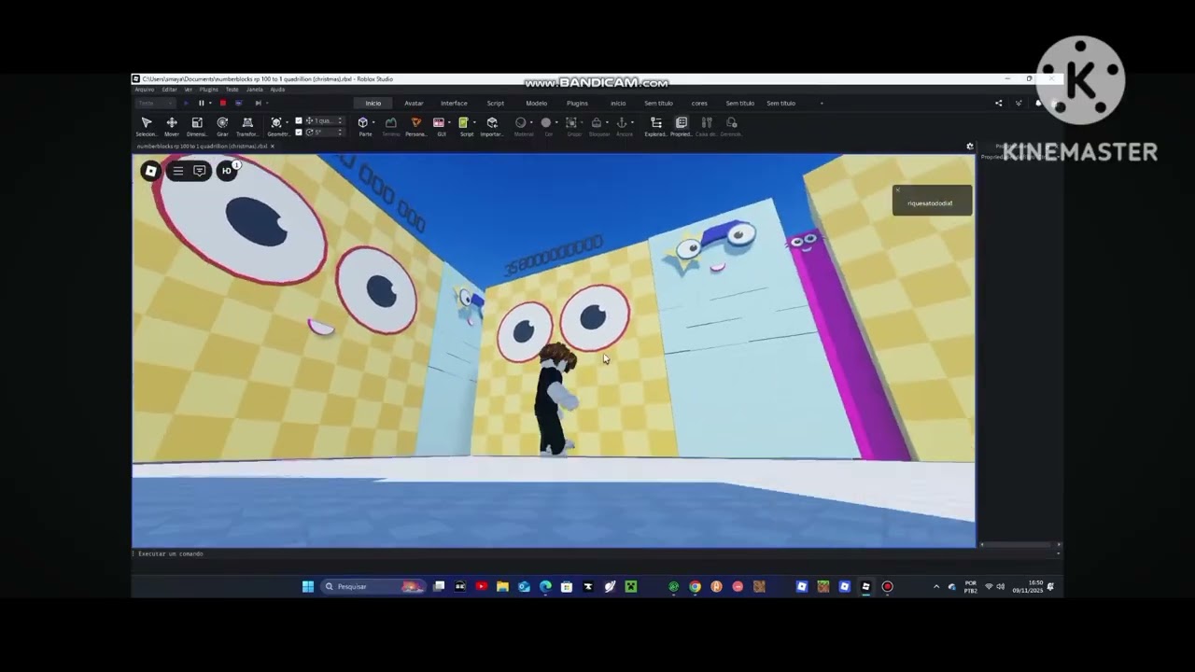Viewport: 1195px width, 672px height.
Task: Click the Importar 3D icon
Action: [x=492, y=122]
